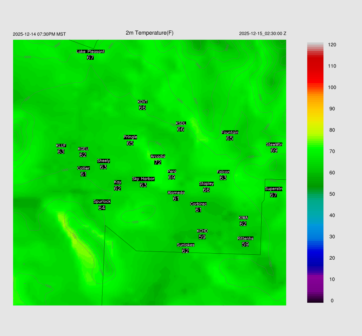Select the purple 10 section of colorbar
Screen dimensions: 362x336
pyautogui.click(x=315, y=279)
